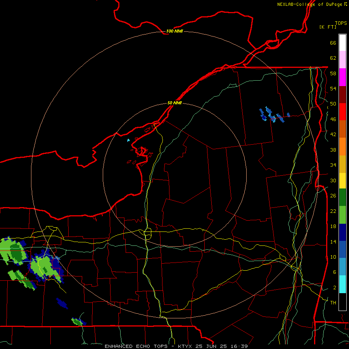Click the ENHANCED ECHO TOPS caption text
The width and height of the screenshot is (349, 349).
tap(136, 346)
